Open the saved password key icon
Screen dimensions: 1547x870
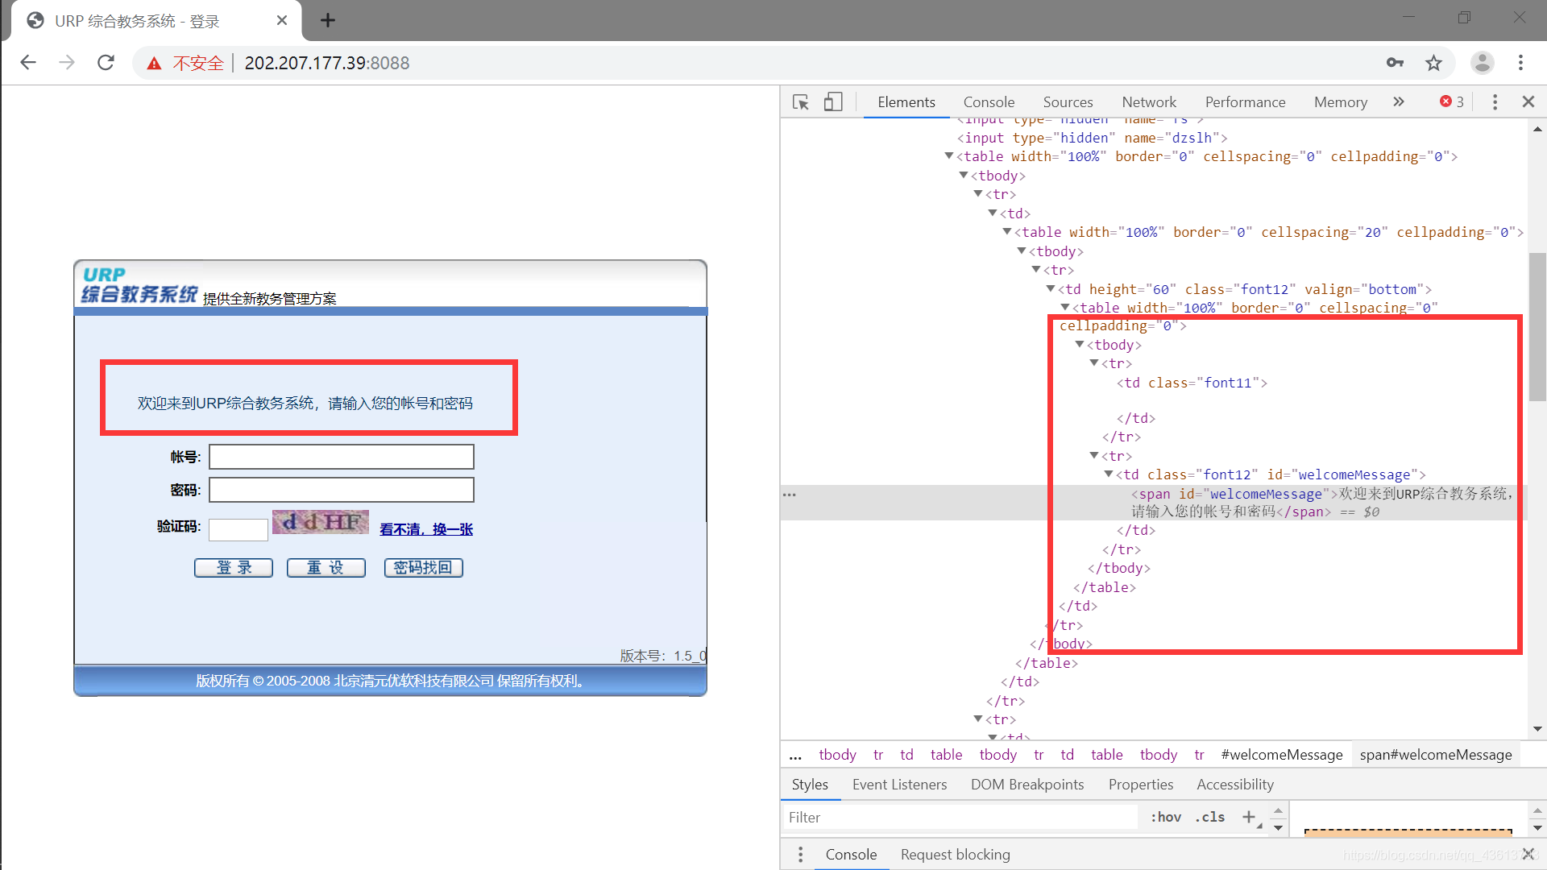[x=1395, y=63]
